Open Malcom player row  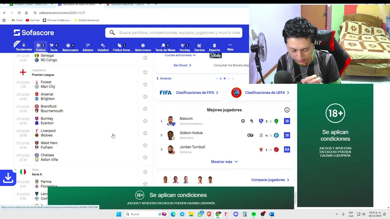225,121
